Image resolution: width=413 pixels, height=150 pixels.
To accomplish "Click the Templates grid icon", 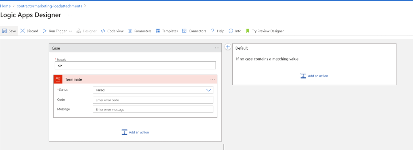I will (x=158, y=31).
